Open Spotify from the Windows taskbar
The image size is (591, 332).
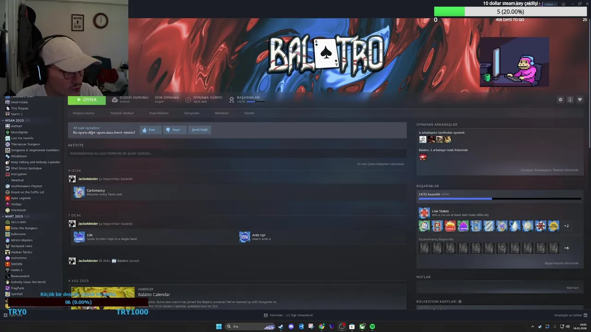(x=372, y=326)
